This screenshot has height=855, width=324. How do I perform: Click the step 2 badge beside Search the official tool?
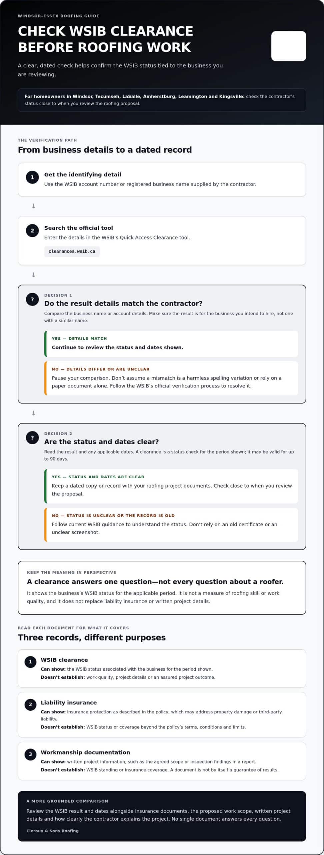pyautogui.click(x=32, y=231)
